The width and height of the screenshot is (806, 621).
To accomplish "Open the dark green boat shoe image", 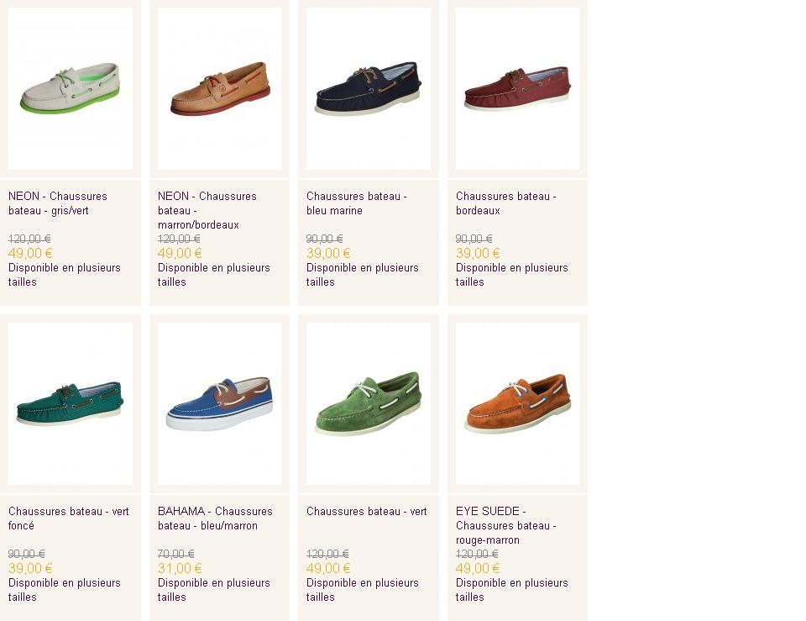I will (71, 404).
